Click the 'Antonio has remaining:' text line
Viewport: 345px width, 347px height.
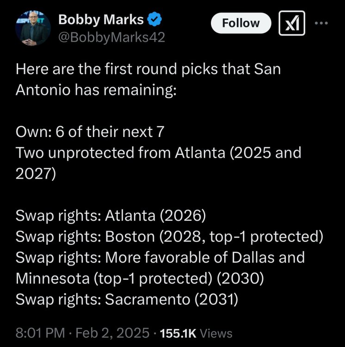(x=96, y=90)
